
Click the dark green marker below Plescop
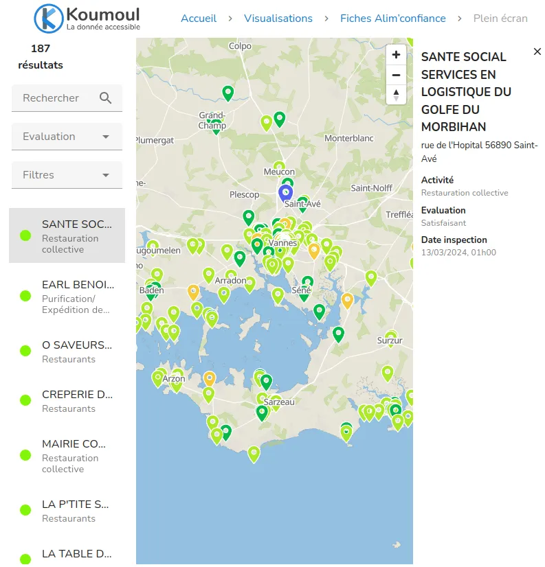(248, 218)
